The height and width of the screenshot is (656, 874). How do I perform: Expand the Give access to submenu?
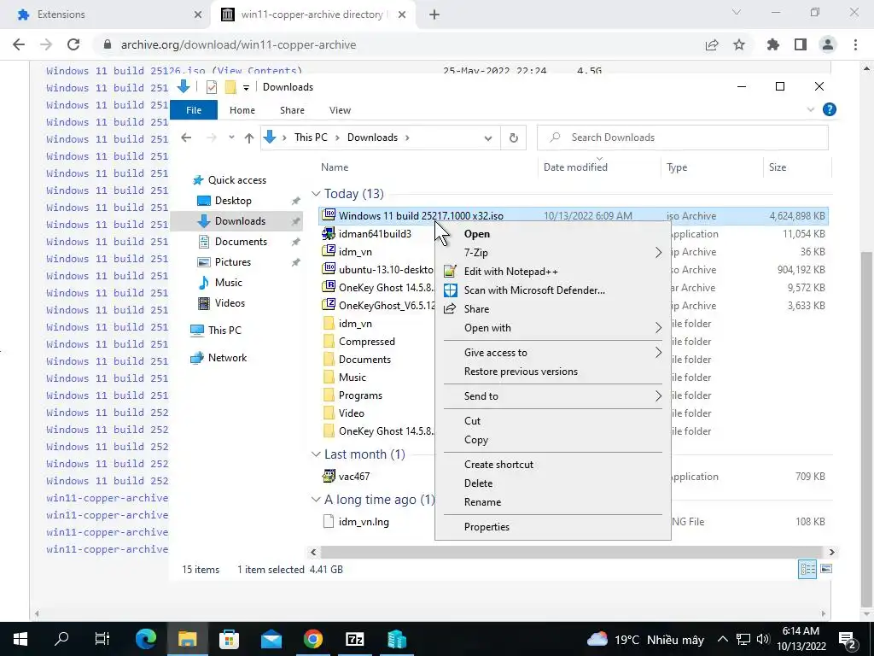tap(658, 353)
